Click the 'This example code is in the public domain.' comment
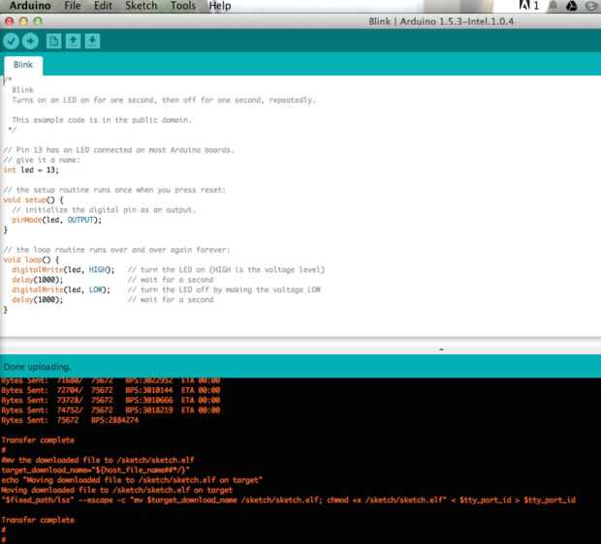 [102, 120]
